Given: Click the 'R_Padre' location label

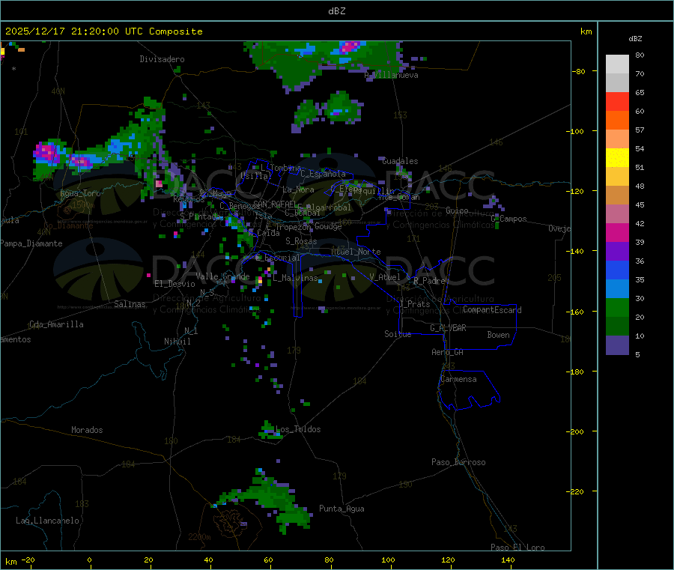Looking at the screenshot, I should click(429, 281).
